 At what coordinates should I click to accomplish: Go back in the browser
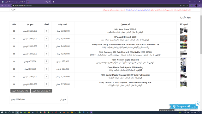pos(2,5)
